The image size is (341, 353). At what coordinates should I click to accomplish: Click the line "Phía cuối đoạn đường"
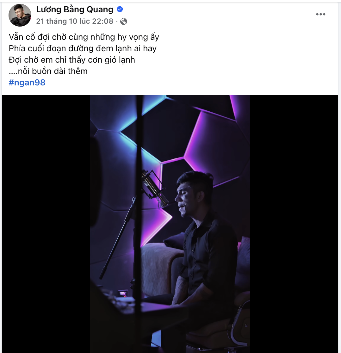[x=83, y=48]
